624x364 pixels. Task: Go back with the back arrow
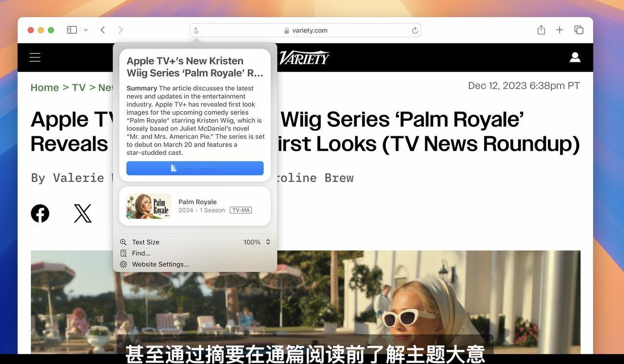pos(103,30)
